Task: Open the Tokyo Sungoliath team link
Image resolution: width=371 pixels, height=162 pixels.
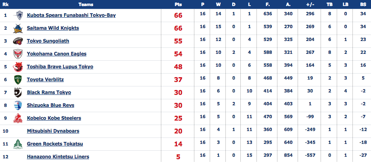Action: [48, 41]
